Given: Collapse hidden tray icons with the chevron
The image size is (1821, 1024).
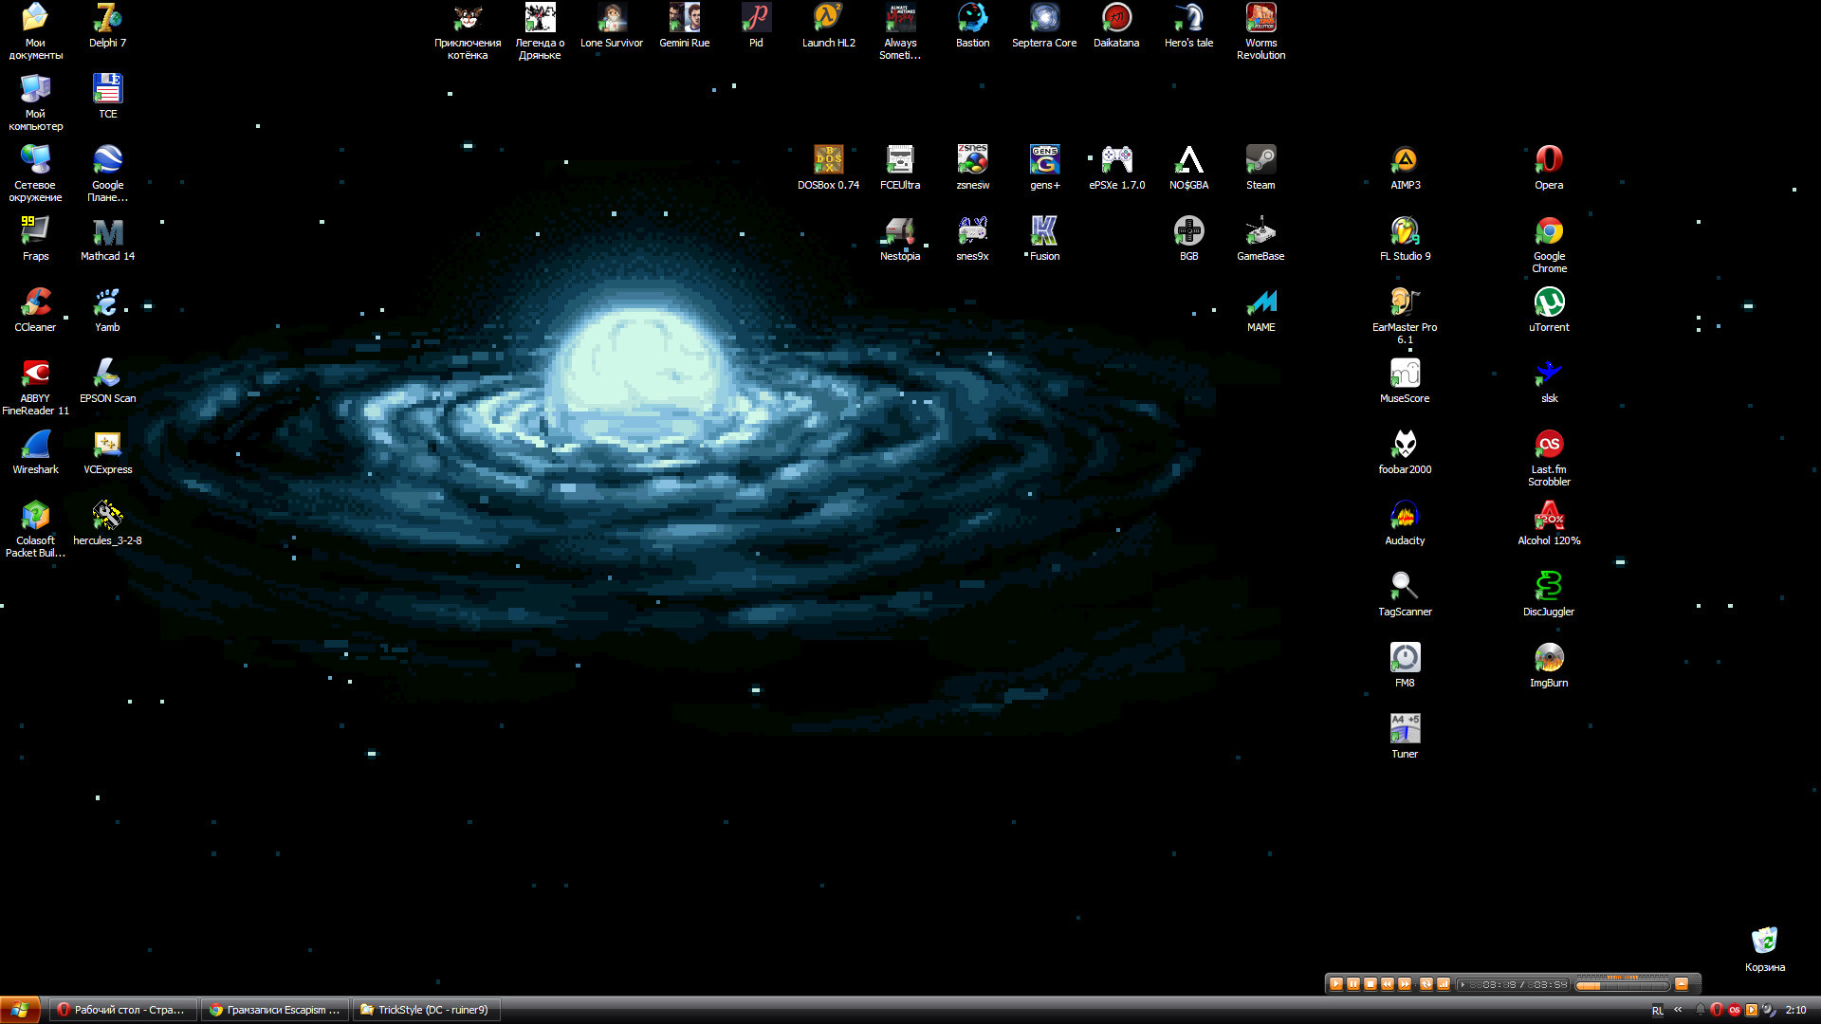Looking at the screenshot, I should point(1677,1010).
